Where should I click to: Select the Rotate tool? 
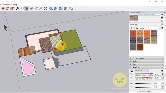pos(8,9)
